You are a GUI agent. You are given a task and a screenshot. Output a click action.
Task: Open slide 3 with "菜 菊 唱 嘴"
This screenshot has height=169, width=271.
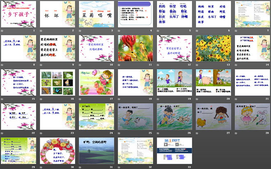point(96,14)
